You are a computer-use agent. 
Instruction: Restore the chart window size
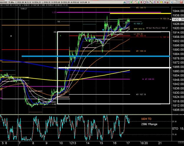(178, 2)
